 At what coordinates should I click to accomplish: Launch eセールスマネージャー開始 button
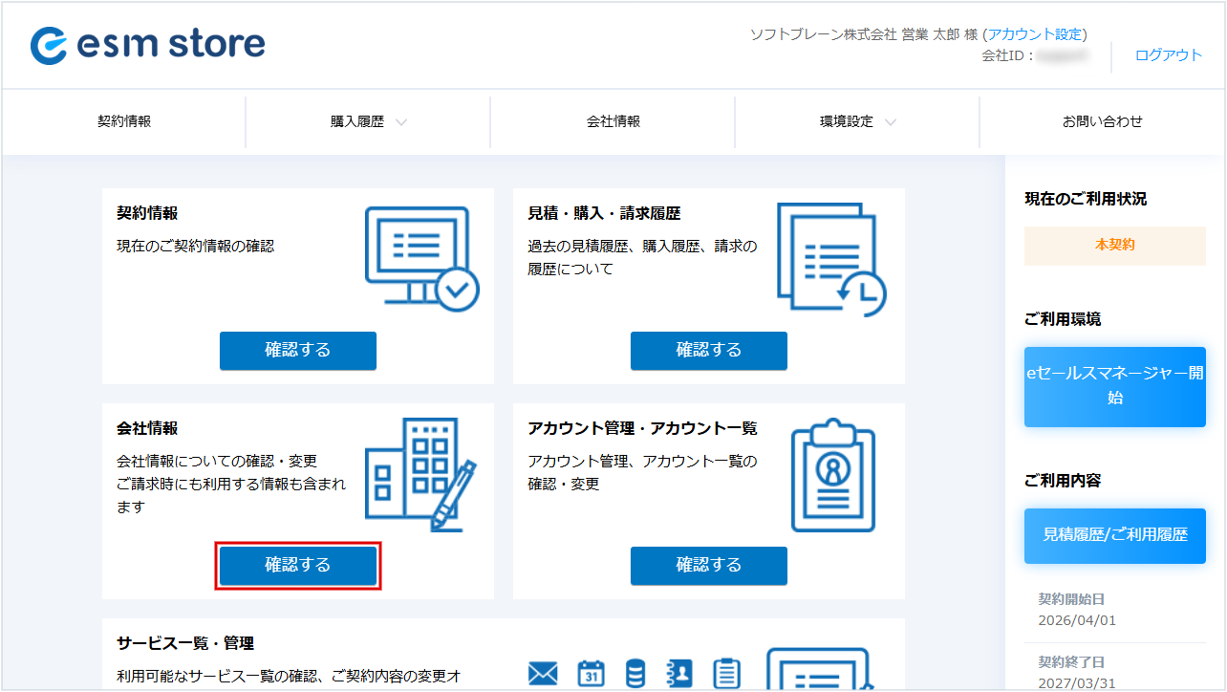point(1114,386)
